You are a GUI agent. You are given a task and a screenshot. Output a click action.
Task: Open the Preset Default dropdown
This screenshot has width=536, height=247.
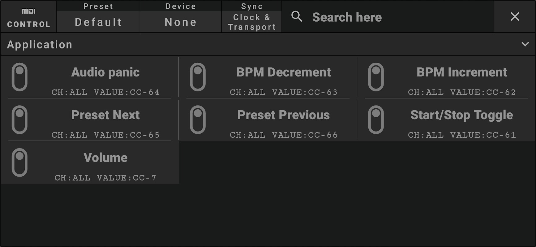[x=98, y=22]
